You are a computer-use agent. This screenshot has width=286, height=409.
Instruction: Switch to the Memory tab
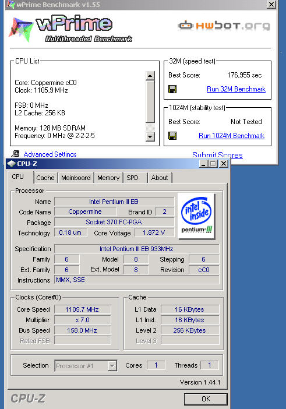point(108,178)
